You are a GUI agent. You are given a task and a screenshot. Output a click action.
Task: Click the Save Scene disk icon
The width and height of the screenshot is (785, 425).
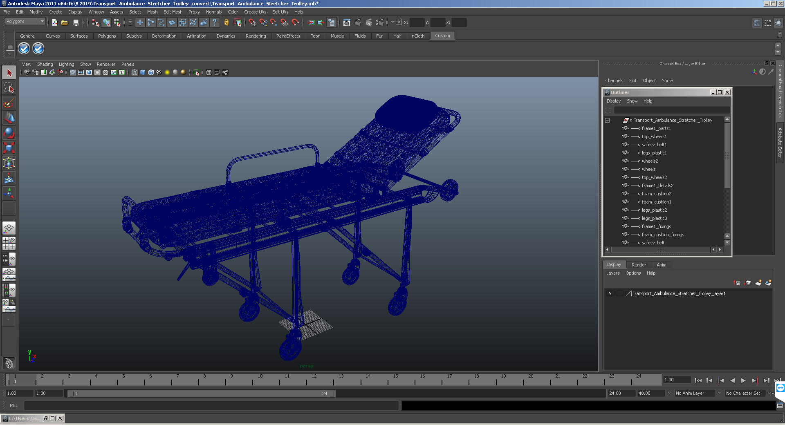[76, 22]
